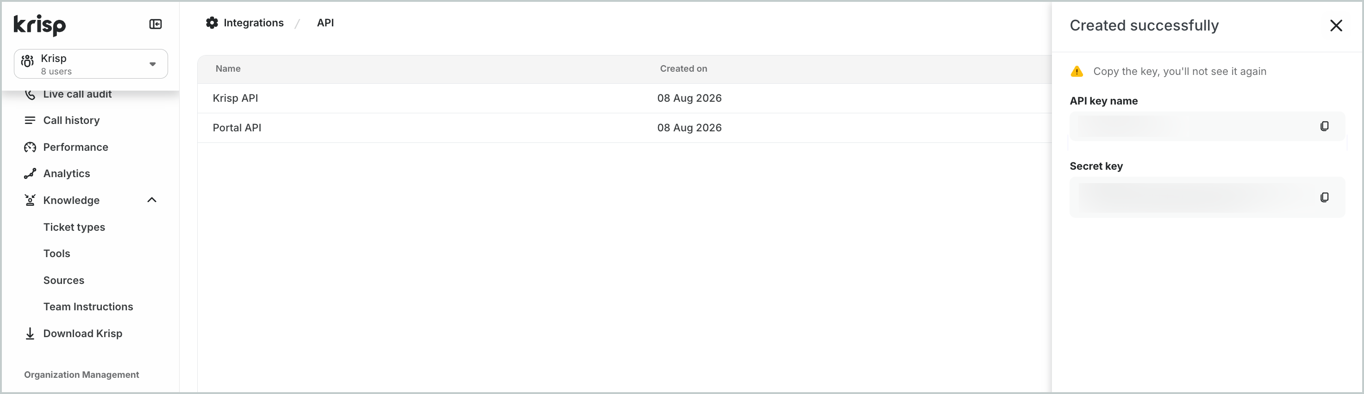Copy the API key name value

[x=1324, y=126]
